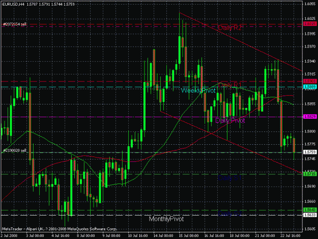Click the 1.5690 price axis value

pyautogui.click(x=310, y=187)
